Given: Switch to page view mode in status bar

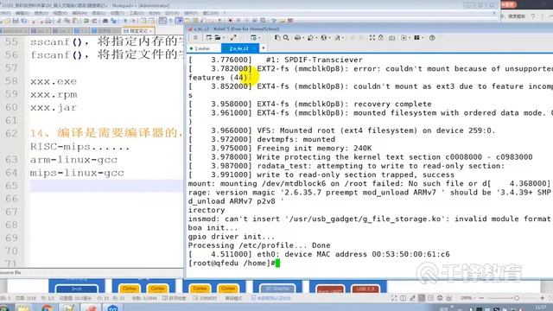Looking at the screenshot, I should click(422, 298).
